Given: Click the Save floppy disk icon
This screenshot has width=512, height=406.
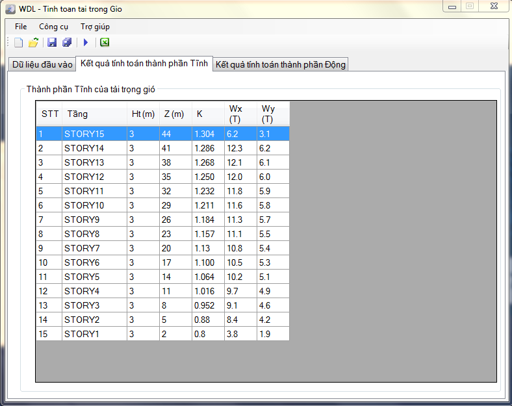Looking at the screenshot, I should pyautogui.click(x=52, y=42).
